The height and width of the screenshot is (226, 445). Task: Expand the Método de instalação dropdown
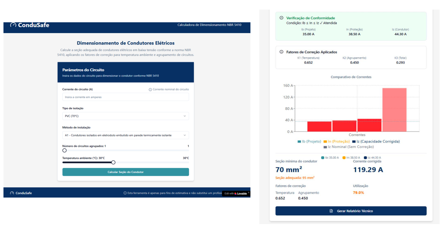point(126,135)
